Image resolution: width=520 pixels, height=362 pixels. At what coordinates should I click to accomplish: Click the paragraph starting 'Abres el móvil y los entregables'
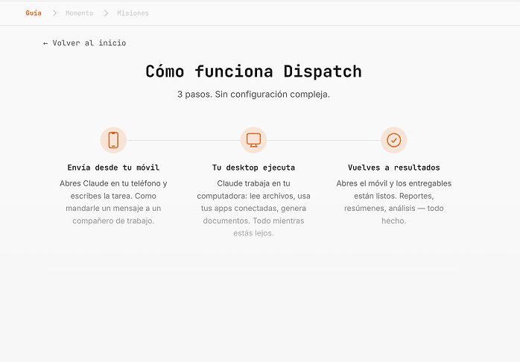coord(394,202)
